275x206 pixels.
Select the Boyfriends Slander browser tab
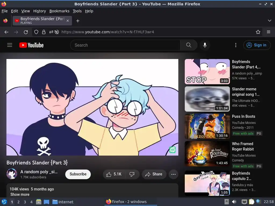point(42,21)
